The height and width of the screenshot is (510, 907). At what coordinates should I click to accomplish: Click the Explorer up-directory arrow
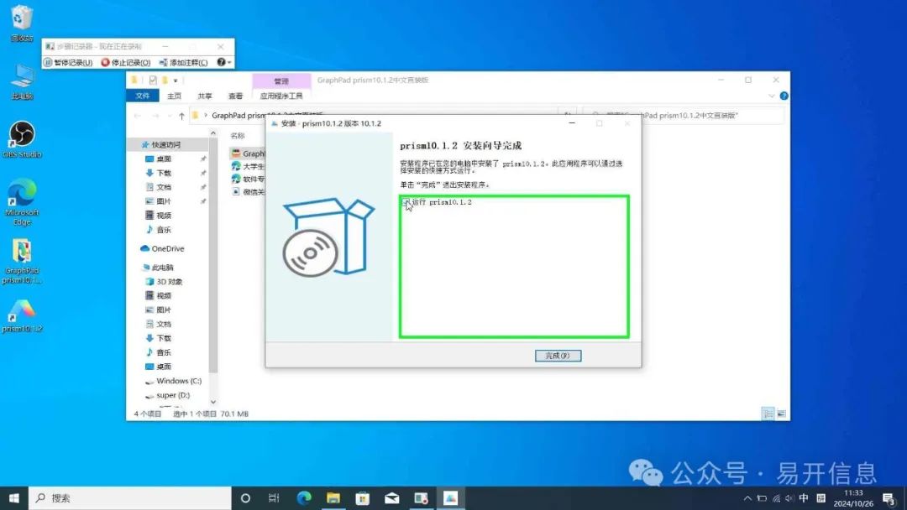[181, 116]
